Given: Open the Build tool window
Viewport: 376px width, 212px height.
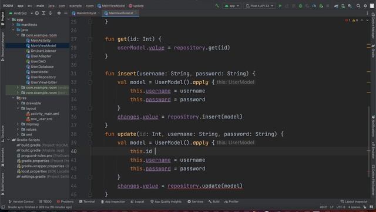Looking at the screenshot, I should click(x=214, y=201).
